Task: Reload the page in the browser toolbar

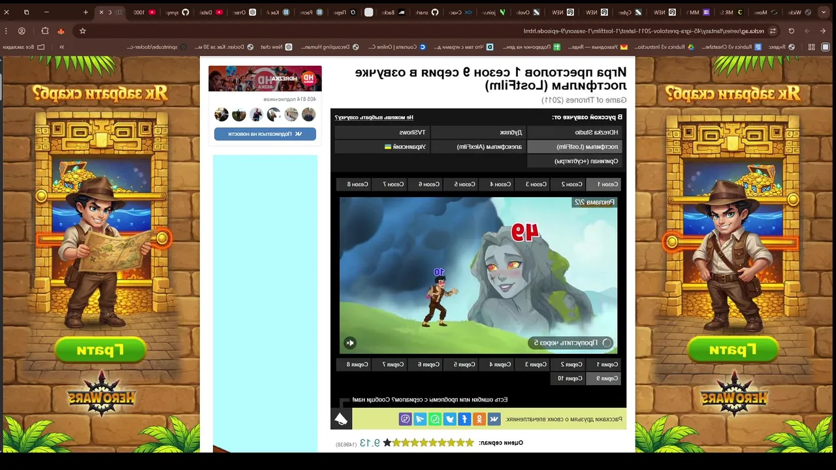Action: 791,31
